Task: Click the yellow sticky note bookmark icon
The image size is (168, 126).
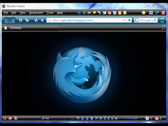Action: coord(94,13)
